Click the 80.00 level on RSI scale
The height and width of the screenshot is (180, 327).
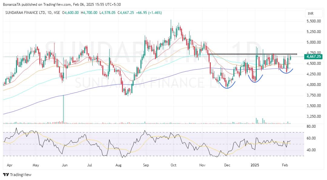point(311,126)
